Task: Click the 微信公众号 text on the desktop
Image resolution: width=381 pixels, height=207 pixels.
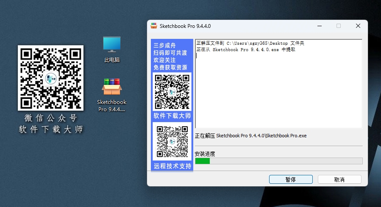Action: pos(50,118)
